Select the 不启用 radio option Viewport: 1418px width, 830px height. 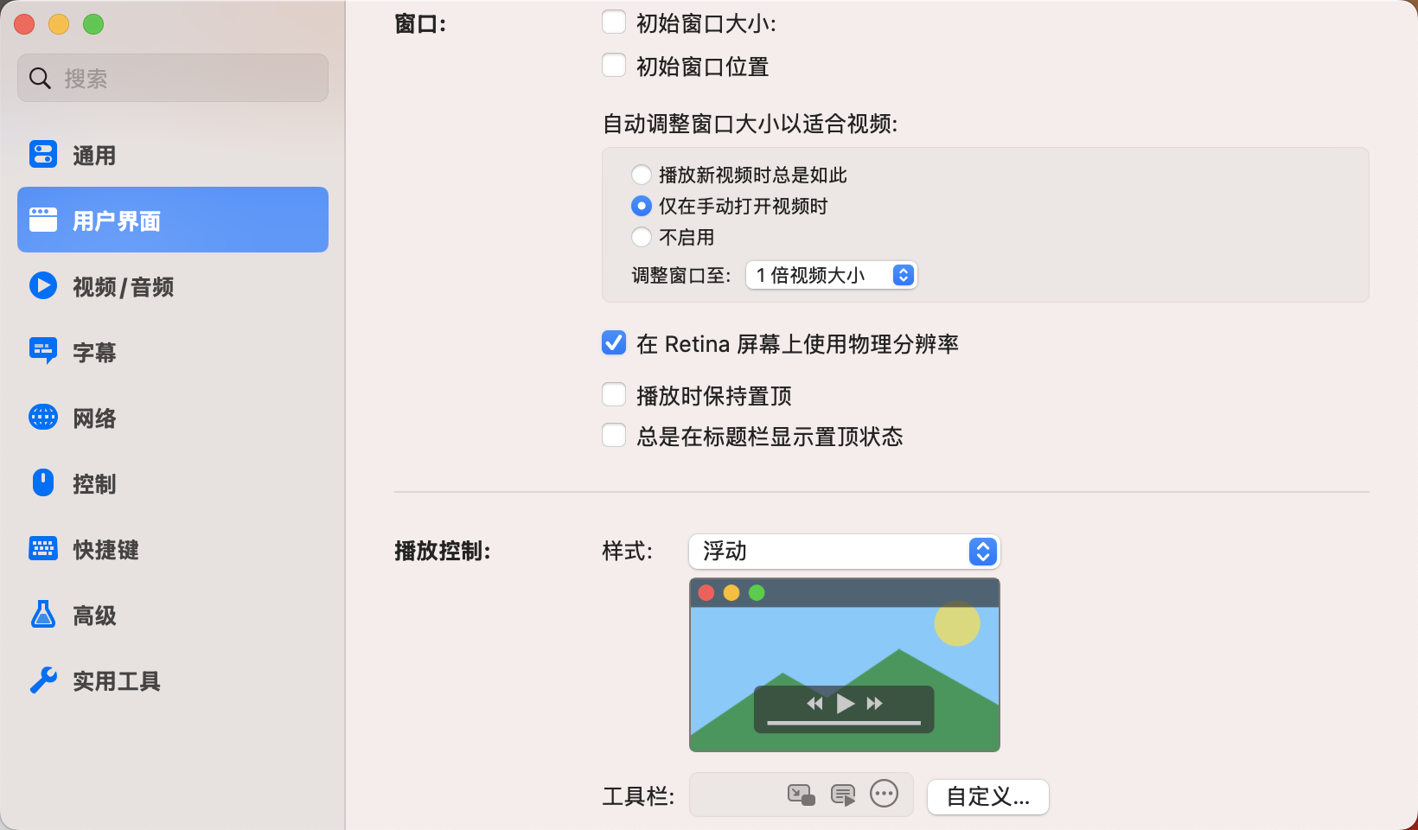[642, 236]
